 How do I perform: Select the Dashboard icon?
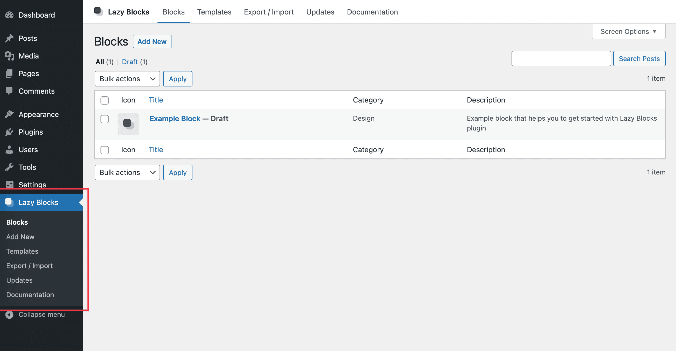point(9,15)
